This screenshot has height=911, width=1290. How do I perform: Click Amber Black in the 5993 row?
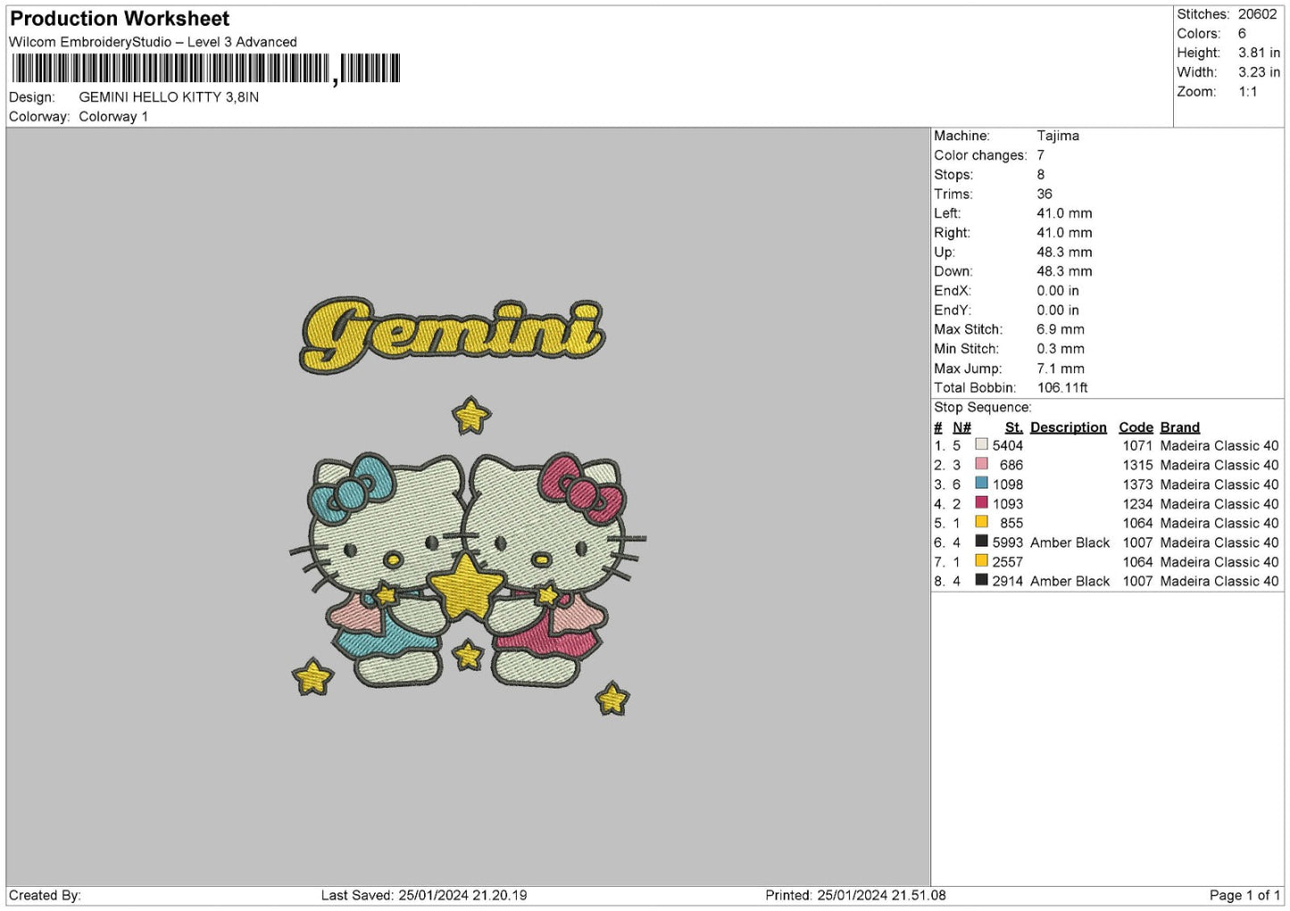pos(1069,542)
